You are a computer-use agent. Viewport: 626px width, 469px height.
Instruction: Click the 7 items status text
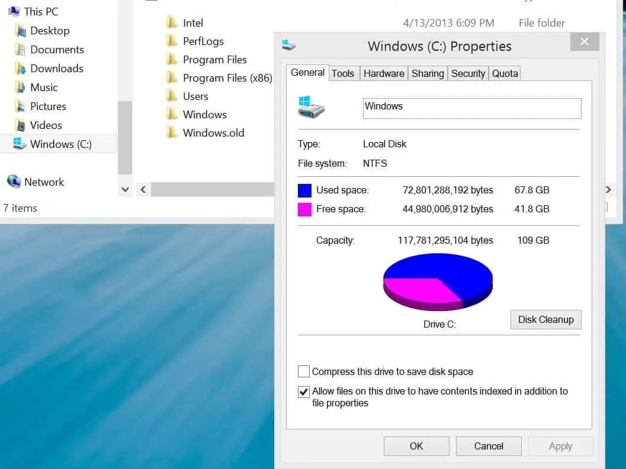coord(20,208)
